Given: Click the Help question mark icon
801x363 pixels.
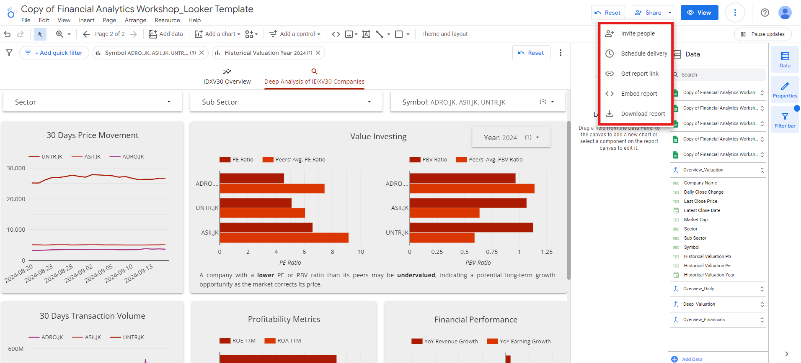Looking at the screenshot, I should tap(765, 13).
